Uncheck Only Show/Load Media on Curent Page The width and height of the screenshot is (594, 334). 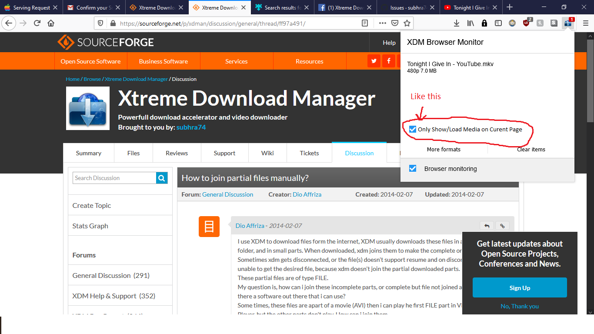(x=412, y=129)
